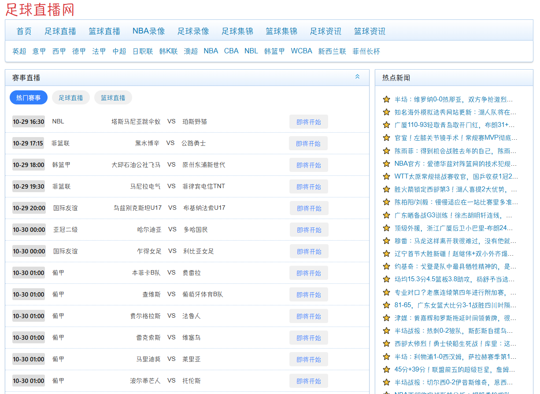This screenshot has height=394, width=540.
Task: Go to 足球资讯 in the top navigation
Action: tap(325, 31)
